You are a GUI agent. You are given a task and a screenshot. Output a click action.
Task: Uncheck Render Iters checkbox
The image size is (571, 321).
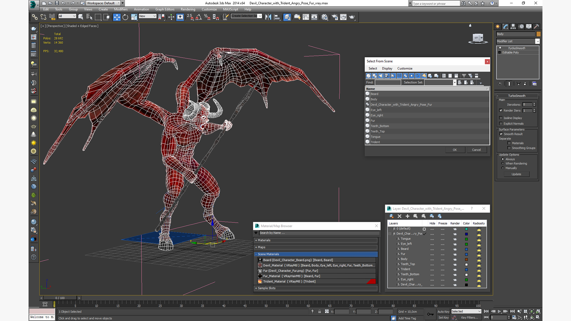[x=501, y=111]
